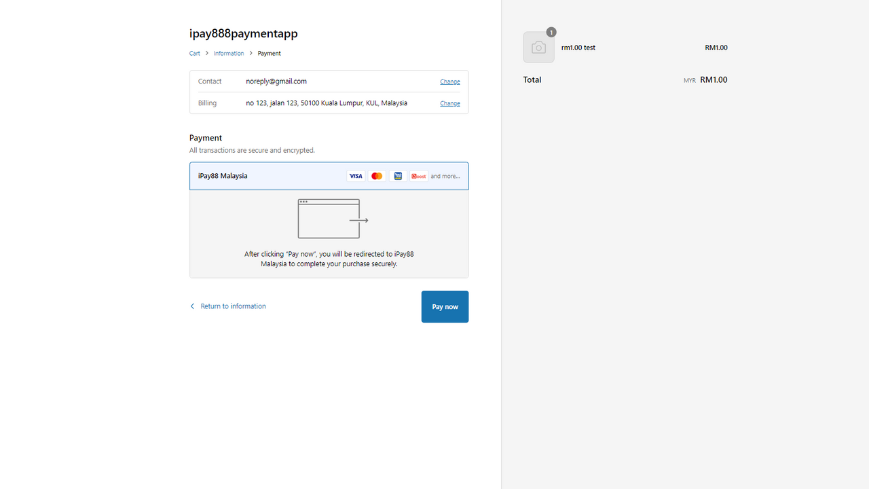Image resolution: width=869 pixels, height=489 pixels.
Task: Click the redirect browser window illustration
Action: [333, 219]
